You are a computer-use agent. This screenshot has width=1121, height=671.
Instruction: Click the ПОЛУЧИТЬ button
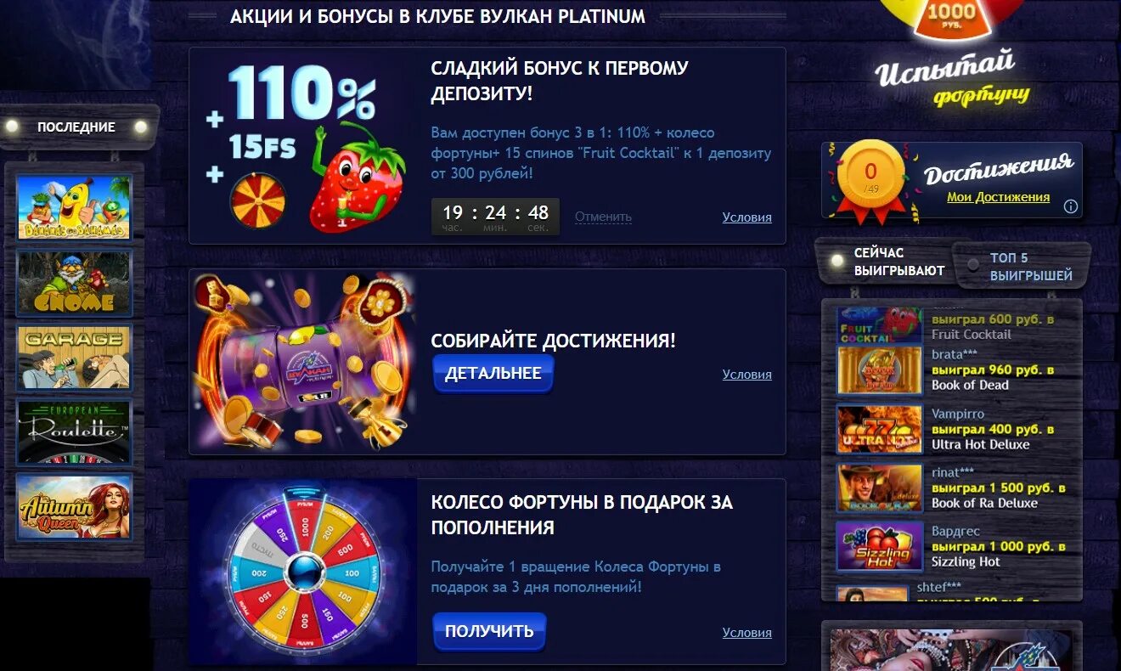point(490,631)
